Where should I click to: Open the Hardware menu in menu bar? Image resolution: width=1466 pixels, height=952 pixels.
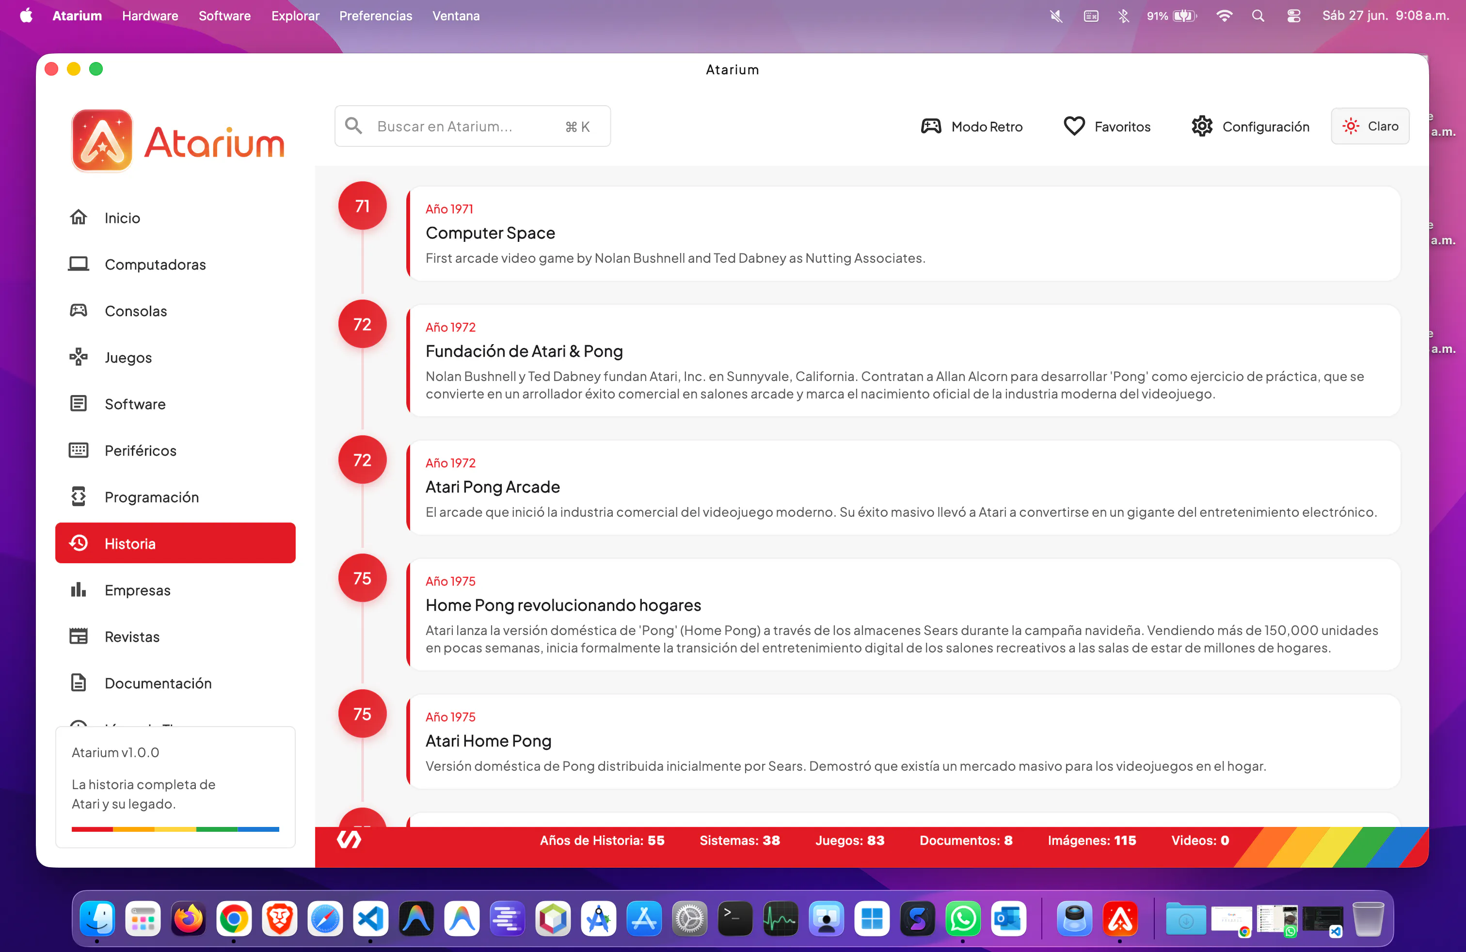click(150, 16)
